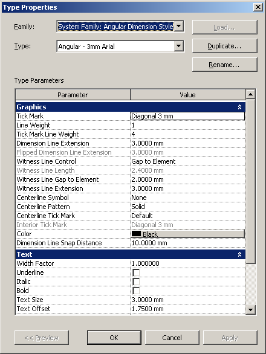Enable the Bold checkbox
The image size is (266, 354).
coord(136,291)
